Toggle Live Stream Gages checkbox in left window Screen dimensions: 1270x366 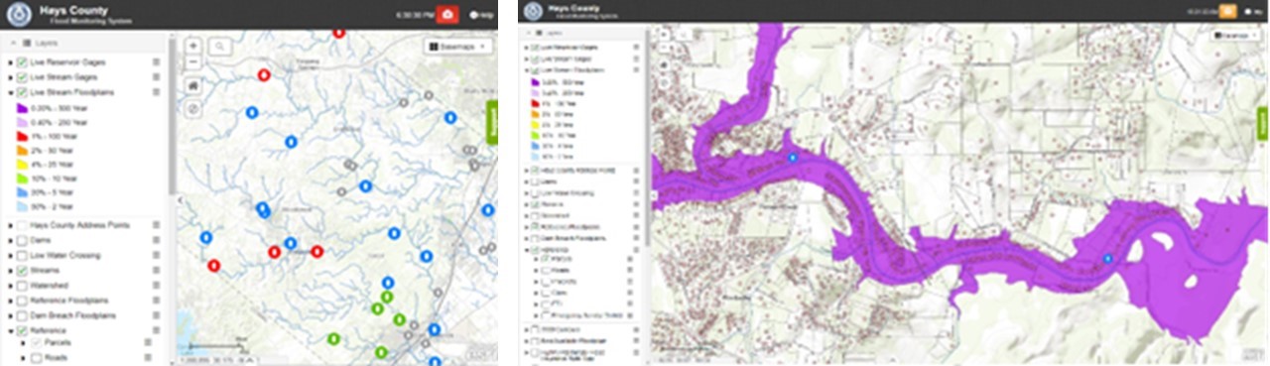click(22, 77)
